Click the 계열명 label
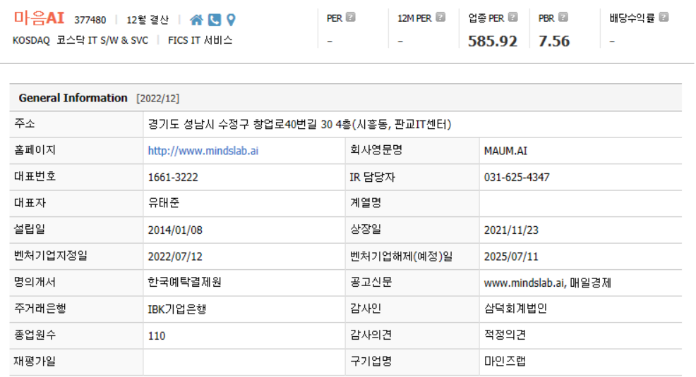The image size is (696, 377). (366, 203)
